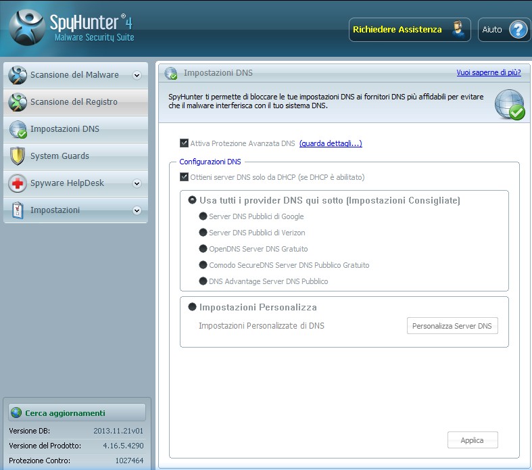Screen dimensions: 532x470
Task: Open Impostazioni sidebar section
Action: (x=76, y=210)
